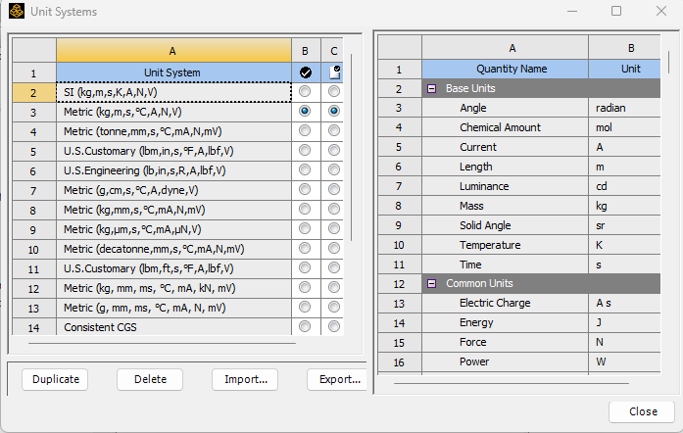683x433 pixels.
Task: Click the 'Angle' quantity row
Action: [x=506, y=108]
